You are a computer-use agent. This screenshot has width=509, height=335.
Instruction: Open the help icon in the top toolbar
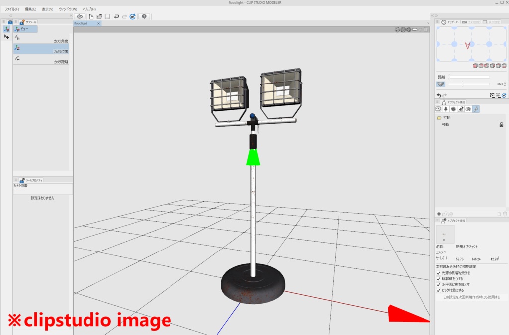(x=144, y=16)
